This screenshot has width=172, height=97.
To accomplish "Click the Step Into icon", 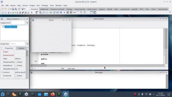I will coord(23,13).
